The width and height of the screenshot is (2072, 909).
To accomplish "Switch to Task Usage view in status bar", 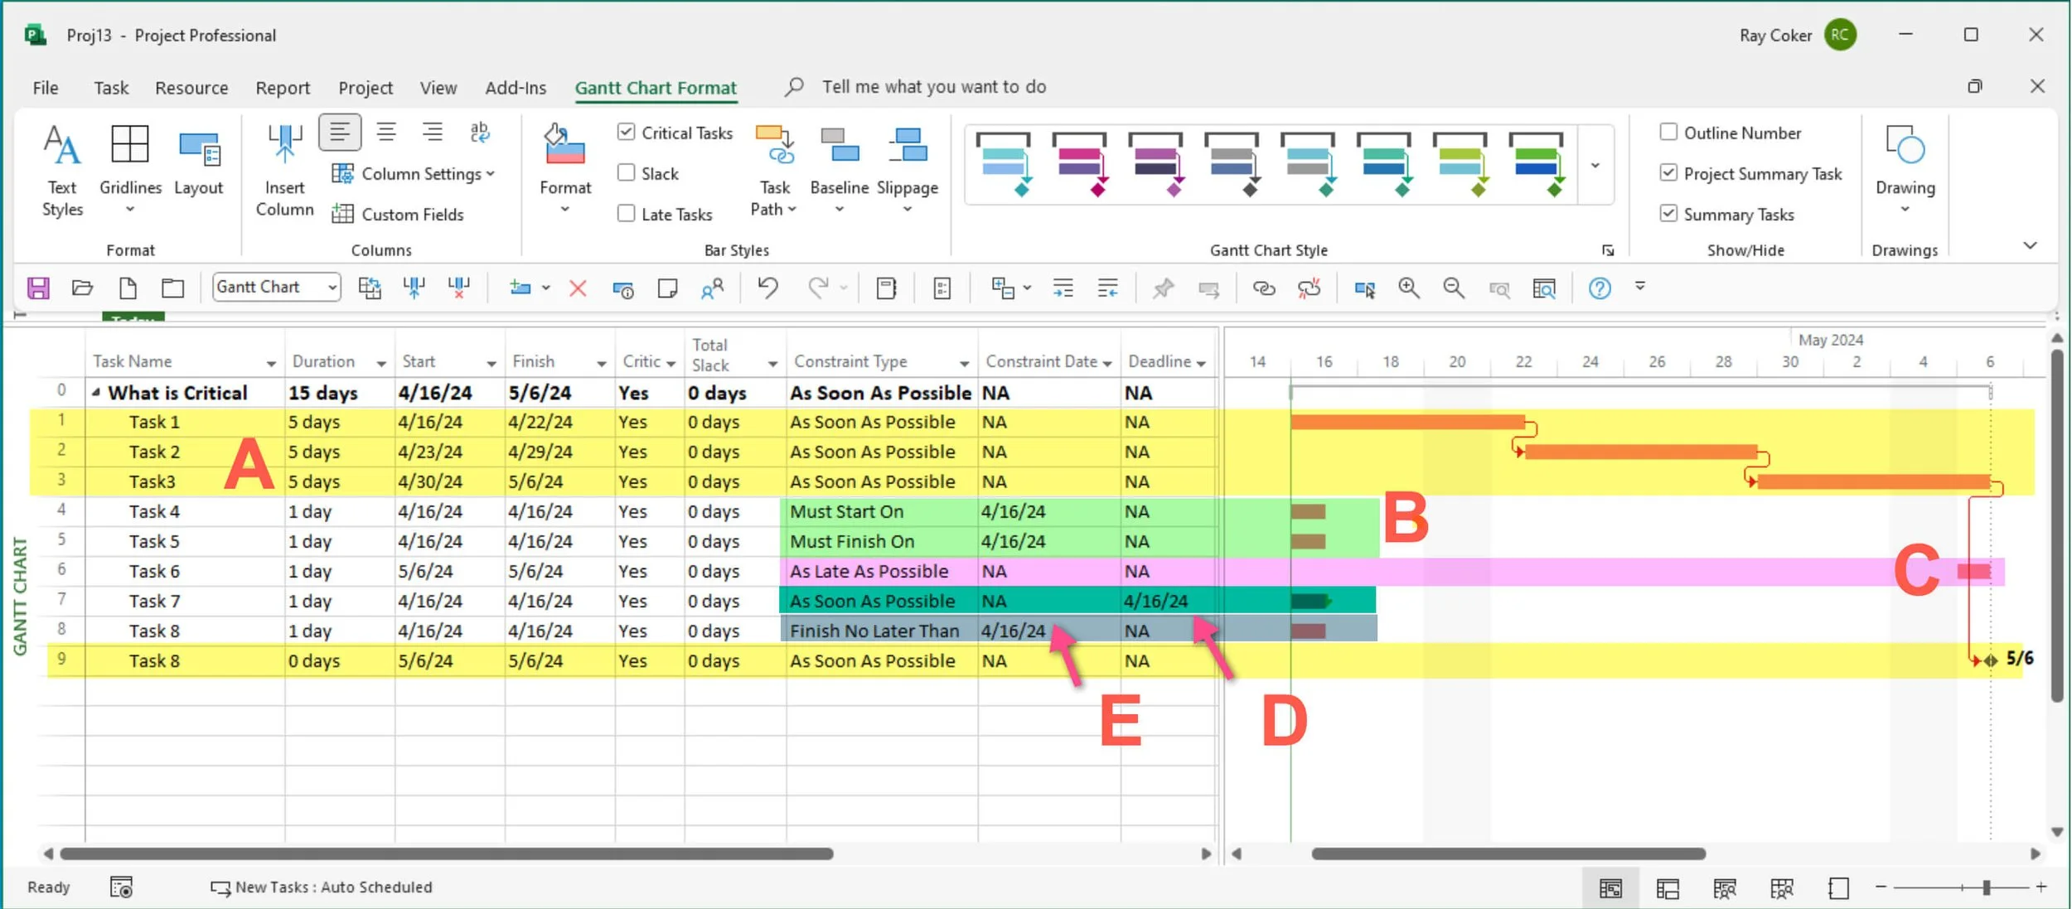I will coord(1667,888).
